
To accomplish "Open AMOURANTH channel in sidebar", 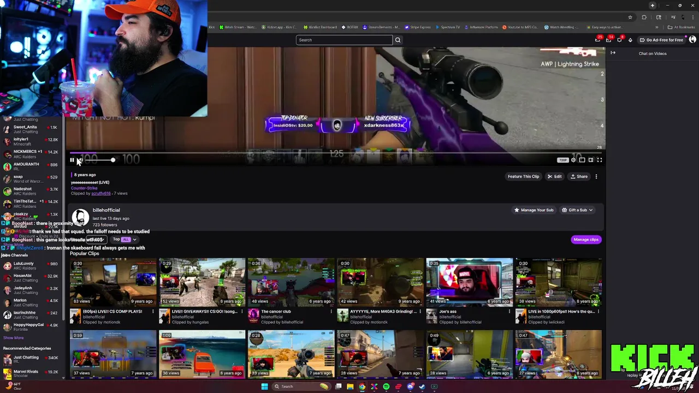I will [32, 166].
